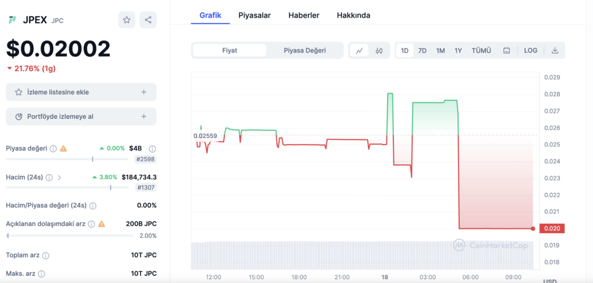Click the circulating supply progress bar
593x283 pixels.
(69, 236)
